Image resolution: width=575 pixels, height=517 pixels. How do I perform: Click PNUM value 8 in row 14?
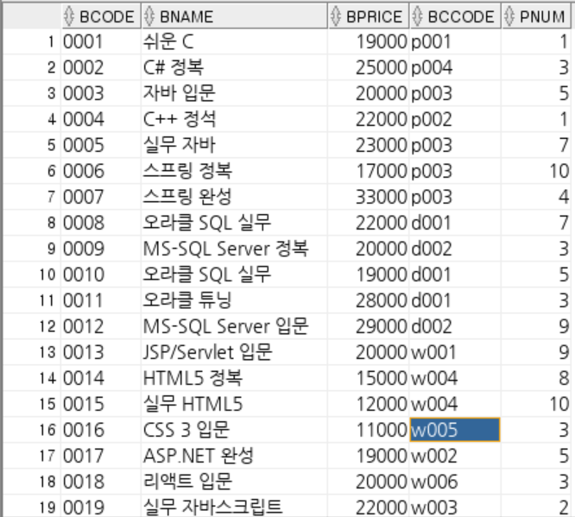click(536, 378)
